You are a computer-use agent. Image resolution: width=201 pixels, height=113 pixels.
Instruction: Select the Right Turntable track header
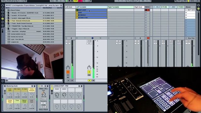(121, 7)
